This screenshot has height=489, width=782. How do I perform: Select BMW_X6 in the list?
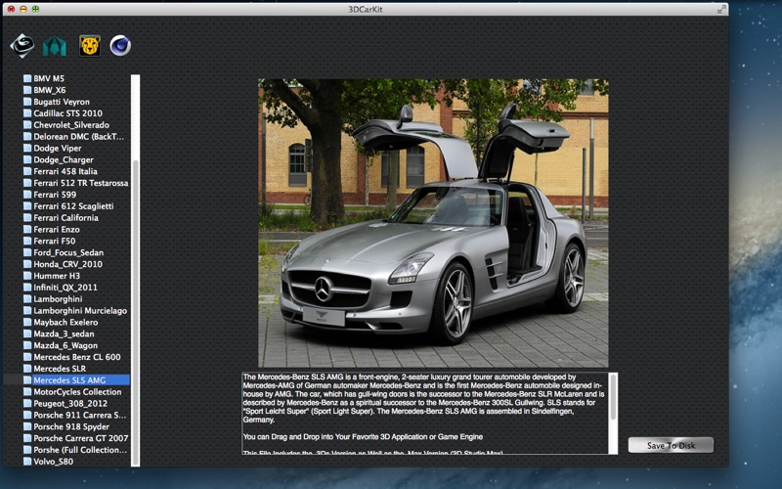click(50, 90)
